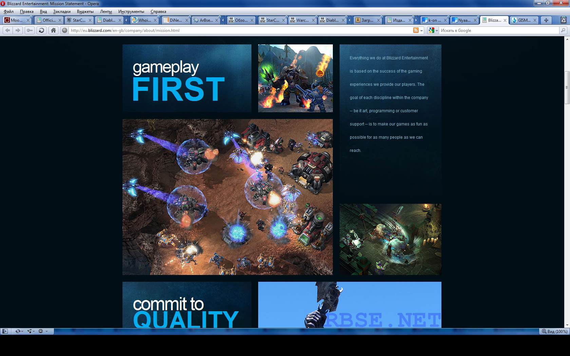
Task: Reload the page with the refresh button
Action: (x=41, y=31)
